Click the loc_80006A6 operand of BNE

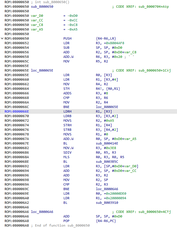click(107, 189)
